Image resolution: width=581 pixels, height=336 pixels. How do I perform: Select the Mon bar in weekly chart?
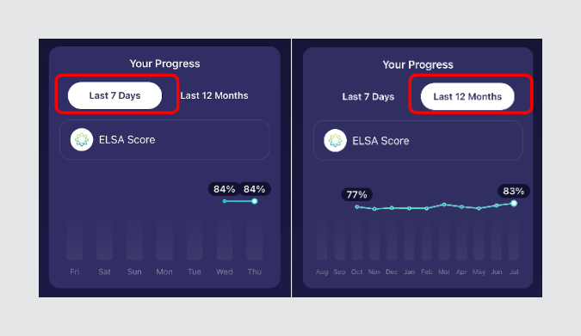pos(164,230)
